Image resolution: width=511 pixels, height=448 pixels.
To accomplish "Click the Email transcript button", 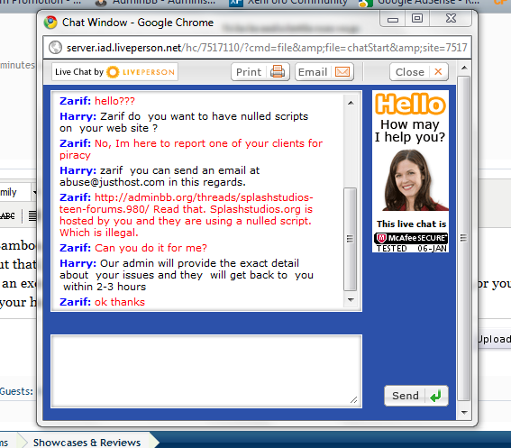I will point(324,72).
